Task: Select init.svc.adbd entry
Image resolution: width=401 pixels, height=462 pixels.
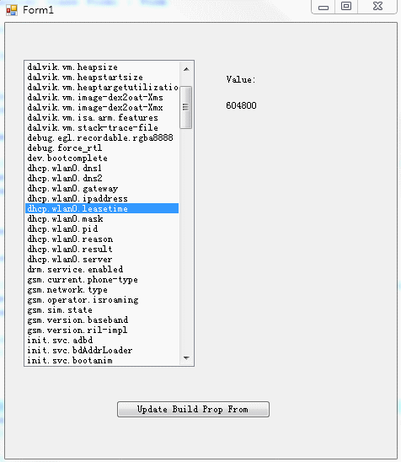Action: point(102,340)
